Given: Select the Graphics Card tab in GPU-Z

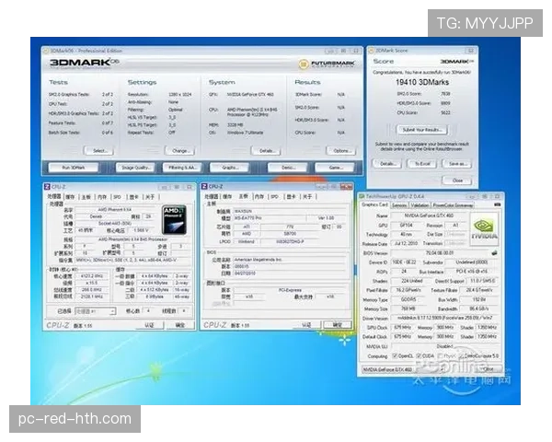Looking at the screenshot, I should (374, 204).
